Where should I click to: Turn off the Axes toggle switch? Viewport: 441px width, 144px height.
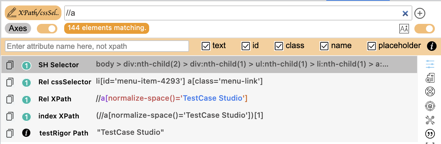pyautogui.click(x=47, y=29)
